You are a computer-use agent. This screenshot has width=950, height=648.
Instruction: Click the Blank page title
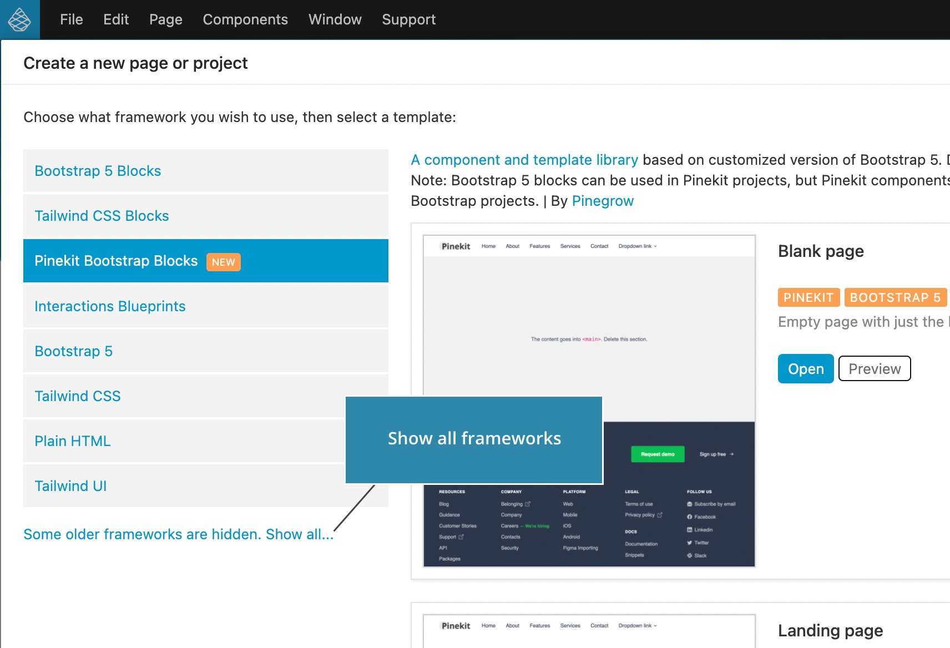821,251
